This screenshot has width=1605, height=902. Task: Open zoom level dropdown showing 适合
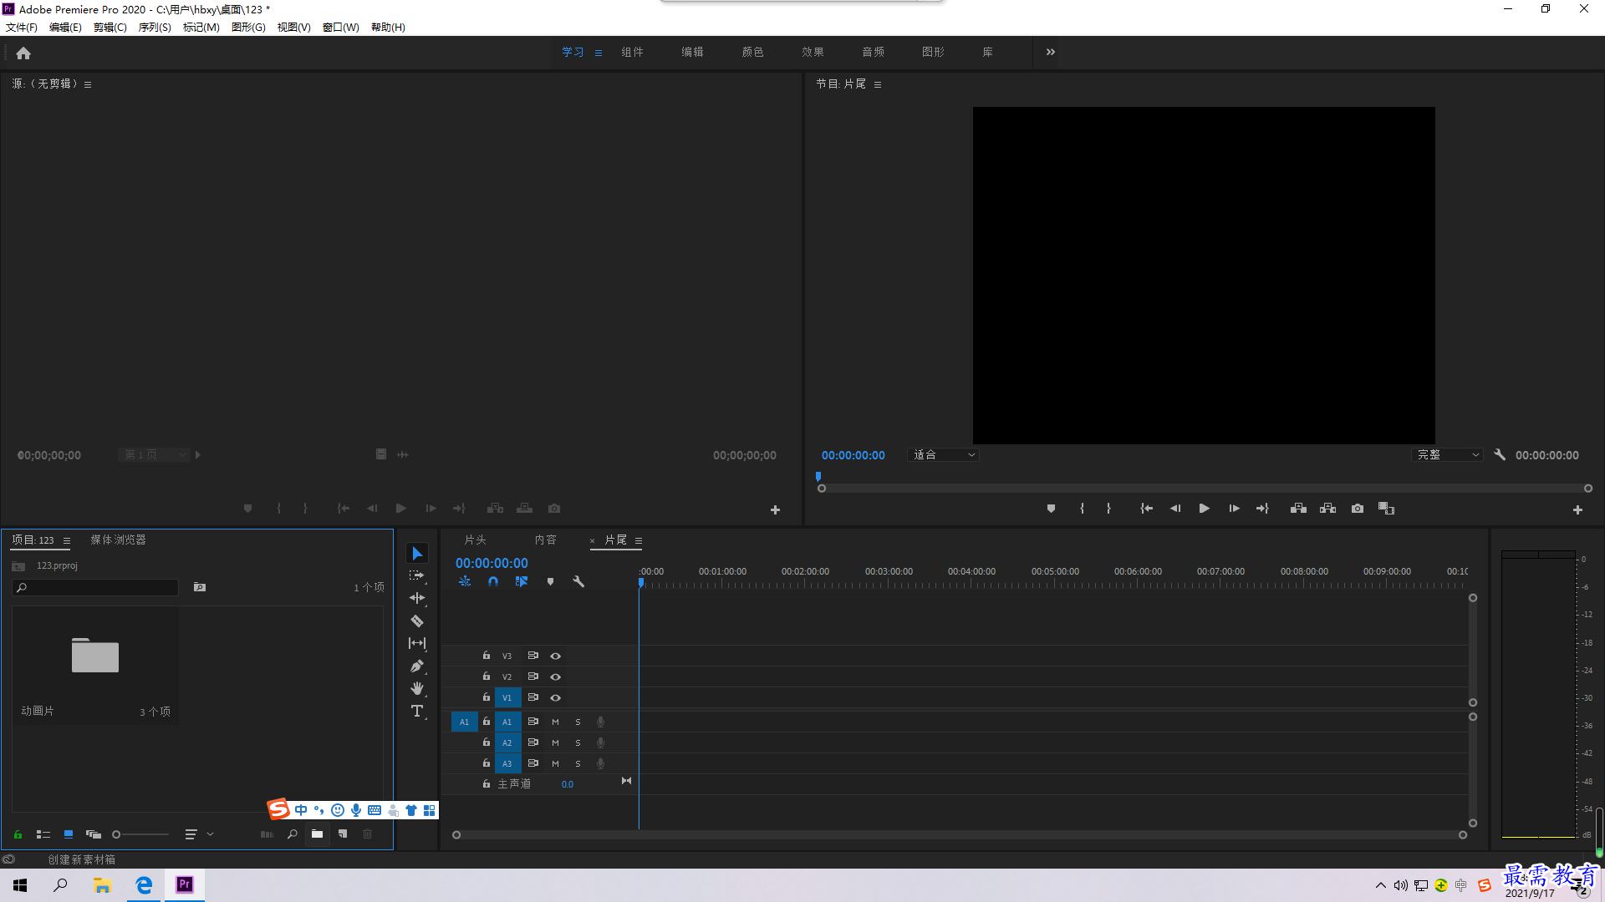pyautogui.click(x=943, y=455)
